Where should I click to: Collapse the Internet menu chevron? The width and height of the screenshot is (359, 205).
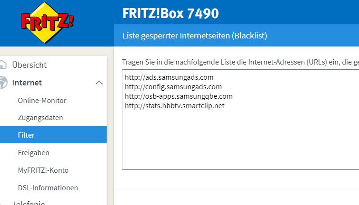click(99, 83)
